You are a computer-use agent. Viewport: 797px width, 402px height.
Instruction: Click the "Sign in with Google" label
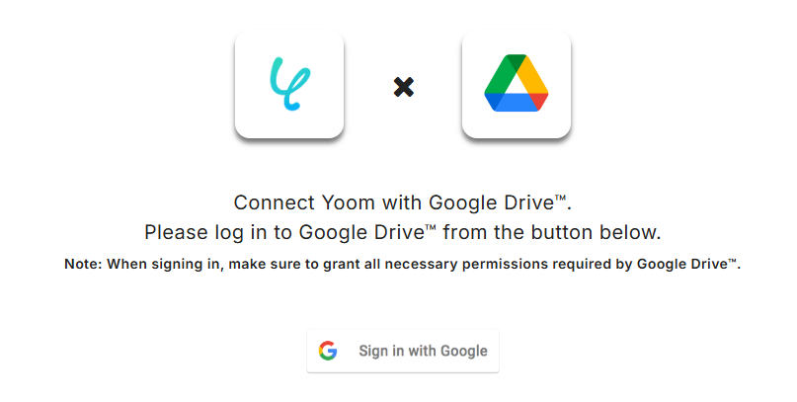pyautogui.click(x=423, y=352)
